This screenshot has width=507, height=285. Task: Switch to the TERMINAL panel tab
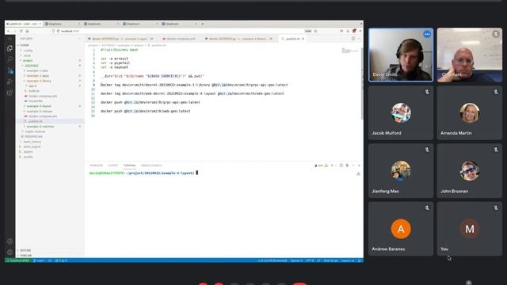(129, 165)
